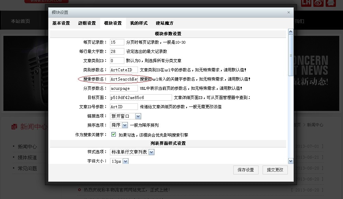This screenshot has width=343, height=199.
Task: Click the dialog scrollbar up arrow
Action: pyautogui.click(x=291, y=32)
